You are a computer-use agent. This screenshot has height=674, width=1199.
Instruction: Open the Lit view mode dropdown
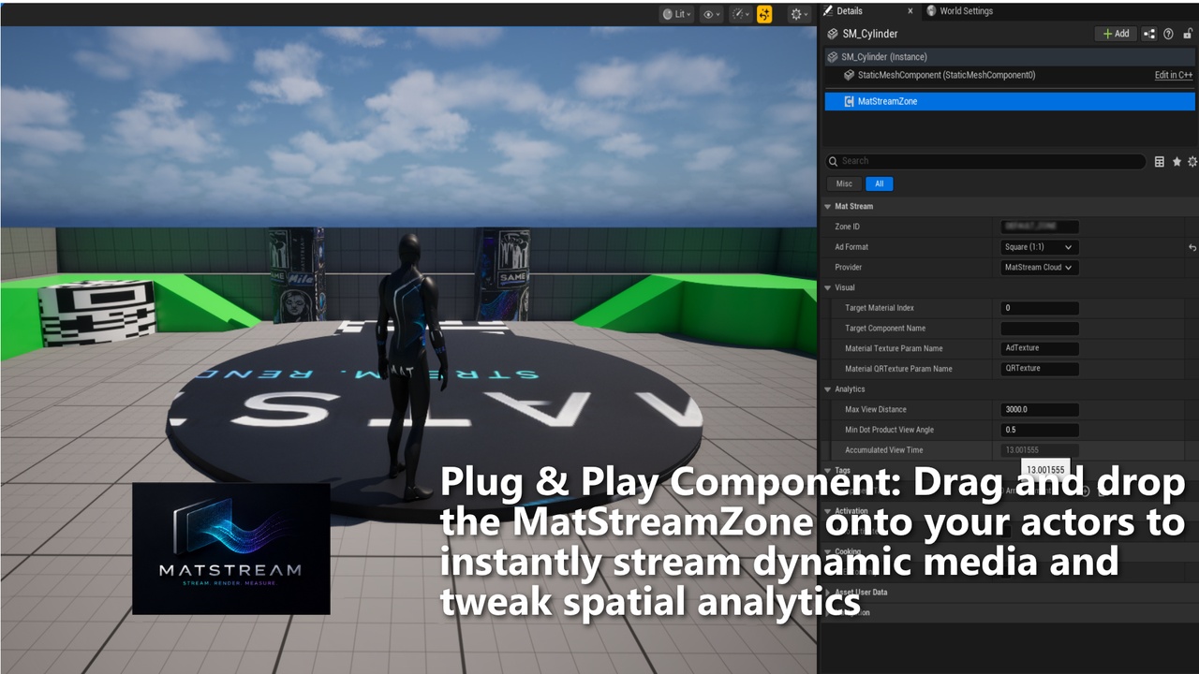pos(676,14)
